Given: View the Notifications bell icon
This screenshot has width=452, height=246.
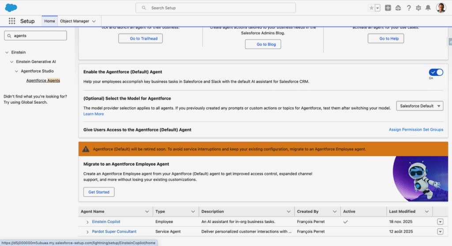Looking at the screenshot, I should point(428,8).
